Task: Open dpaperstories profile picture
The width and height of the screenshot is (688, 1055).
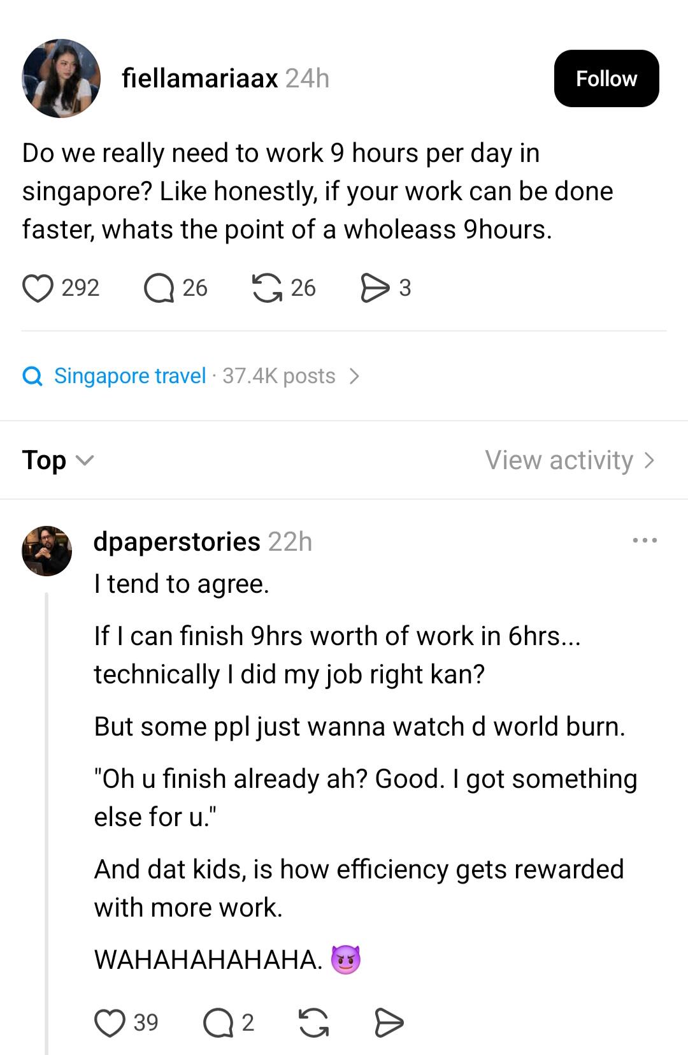Action: point(47,551)
